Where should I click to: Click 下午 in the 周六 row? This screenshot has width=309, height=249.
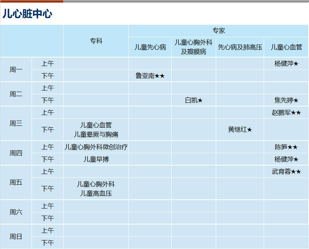[x=48, y=218]
